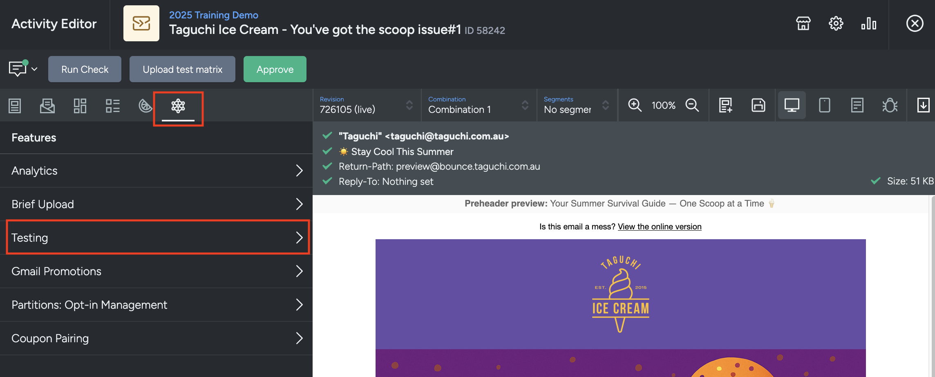Open the Combination 1 dropdown

click(x=479, y=105)
